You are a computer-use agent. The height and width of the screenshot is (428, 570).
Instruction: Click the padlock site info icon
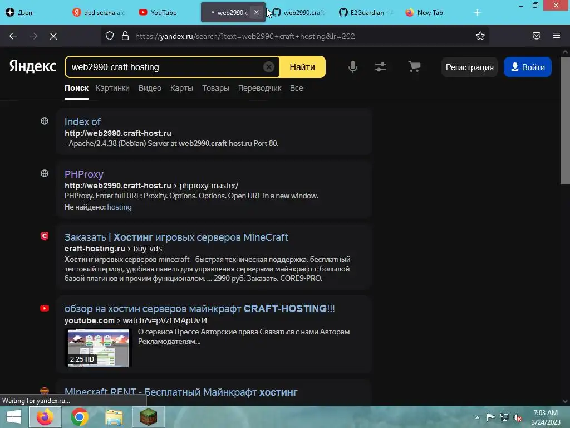pos(125,36)
